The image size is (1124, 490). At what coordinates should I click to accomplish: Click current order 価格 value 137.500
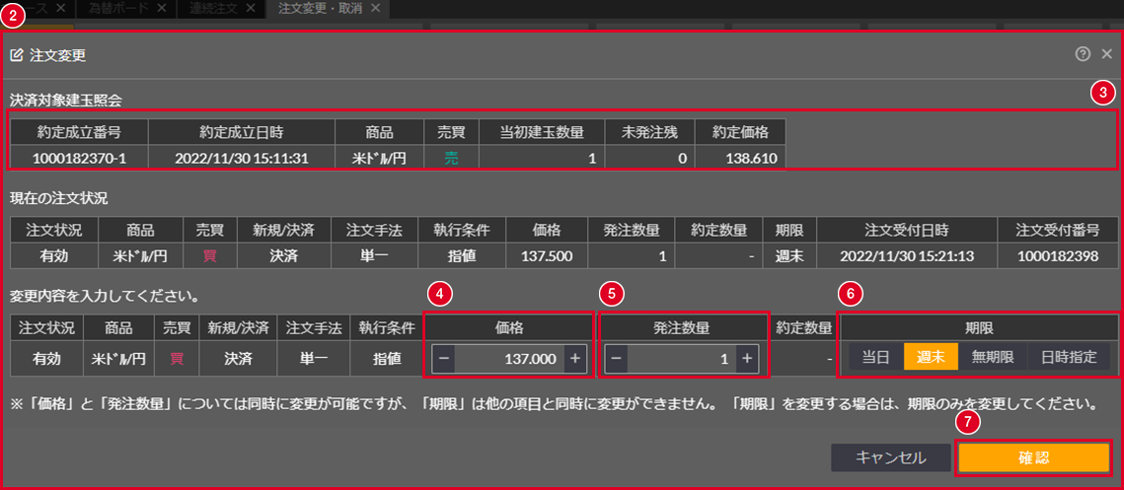(x=547, y=255)
